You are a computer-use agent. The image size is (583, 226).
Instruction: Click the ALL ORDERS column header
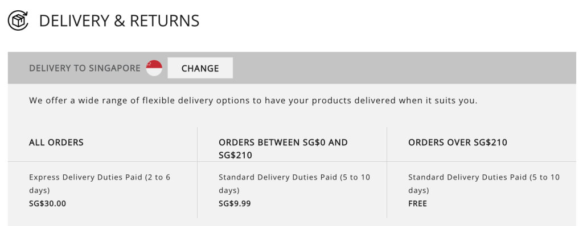point(56,143)
